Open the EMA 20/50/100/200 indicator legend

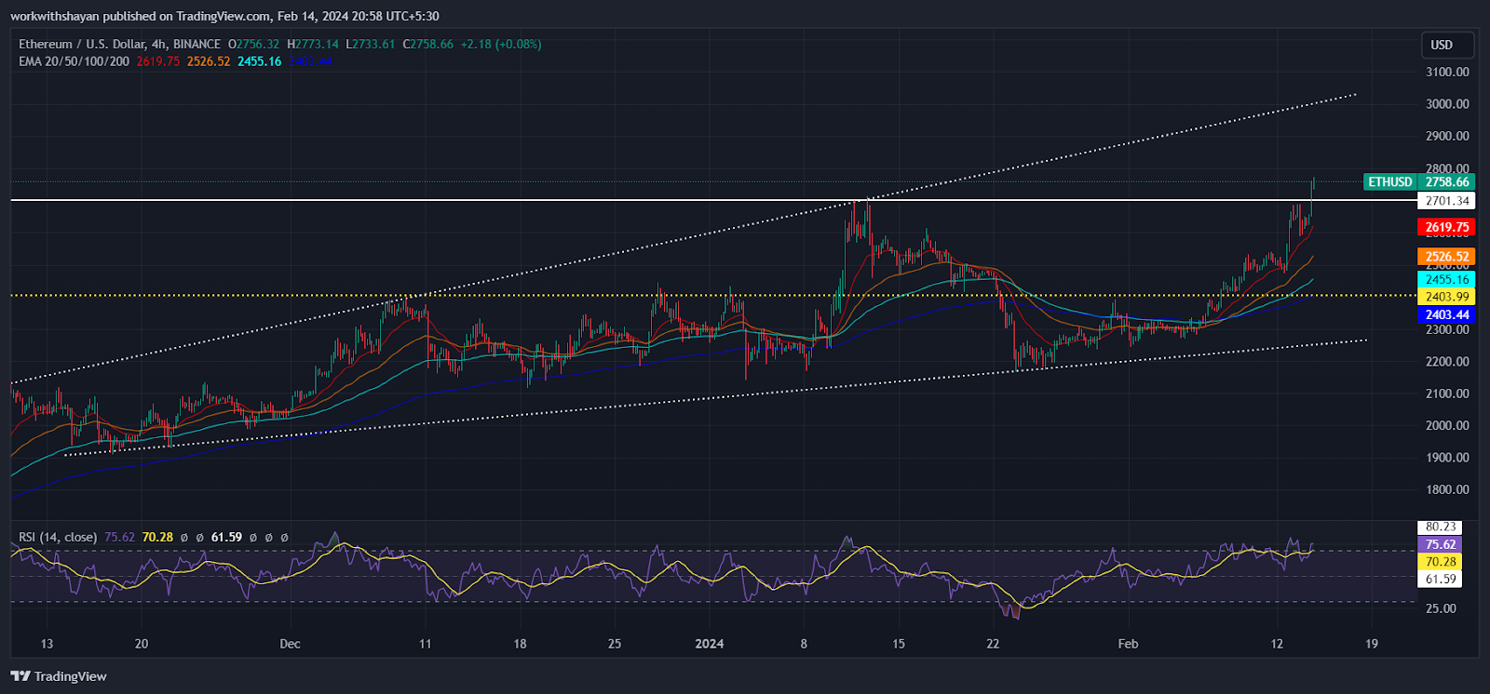(x=74, y=61)
